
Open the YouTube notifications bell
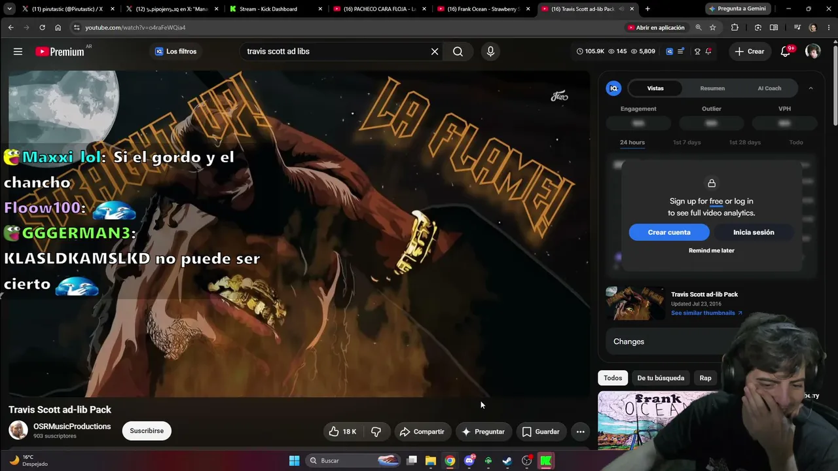tap(786, 52)
